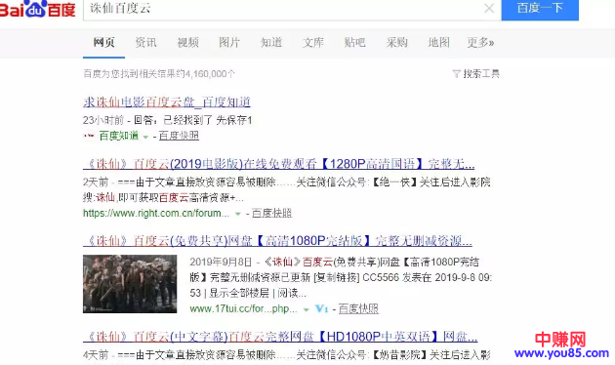Expand the dropdown arrow after right.com.cn URL
The width and height of the screenshot is (615, 365).
[237, 214]
